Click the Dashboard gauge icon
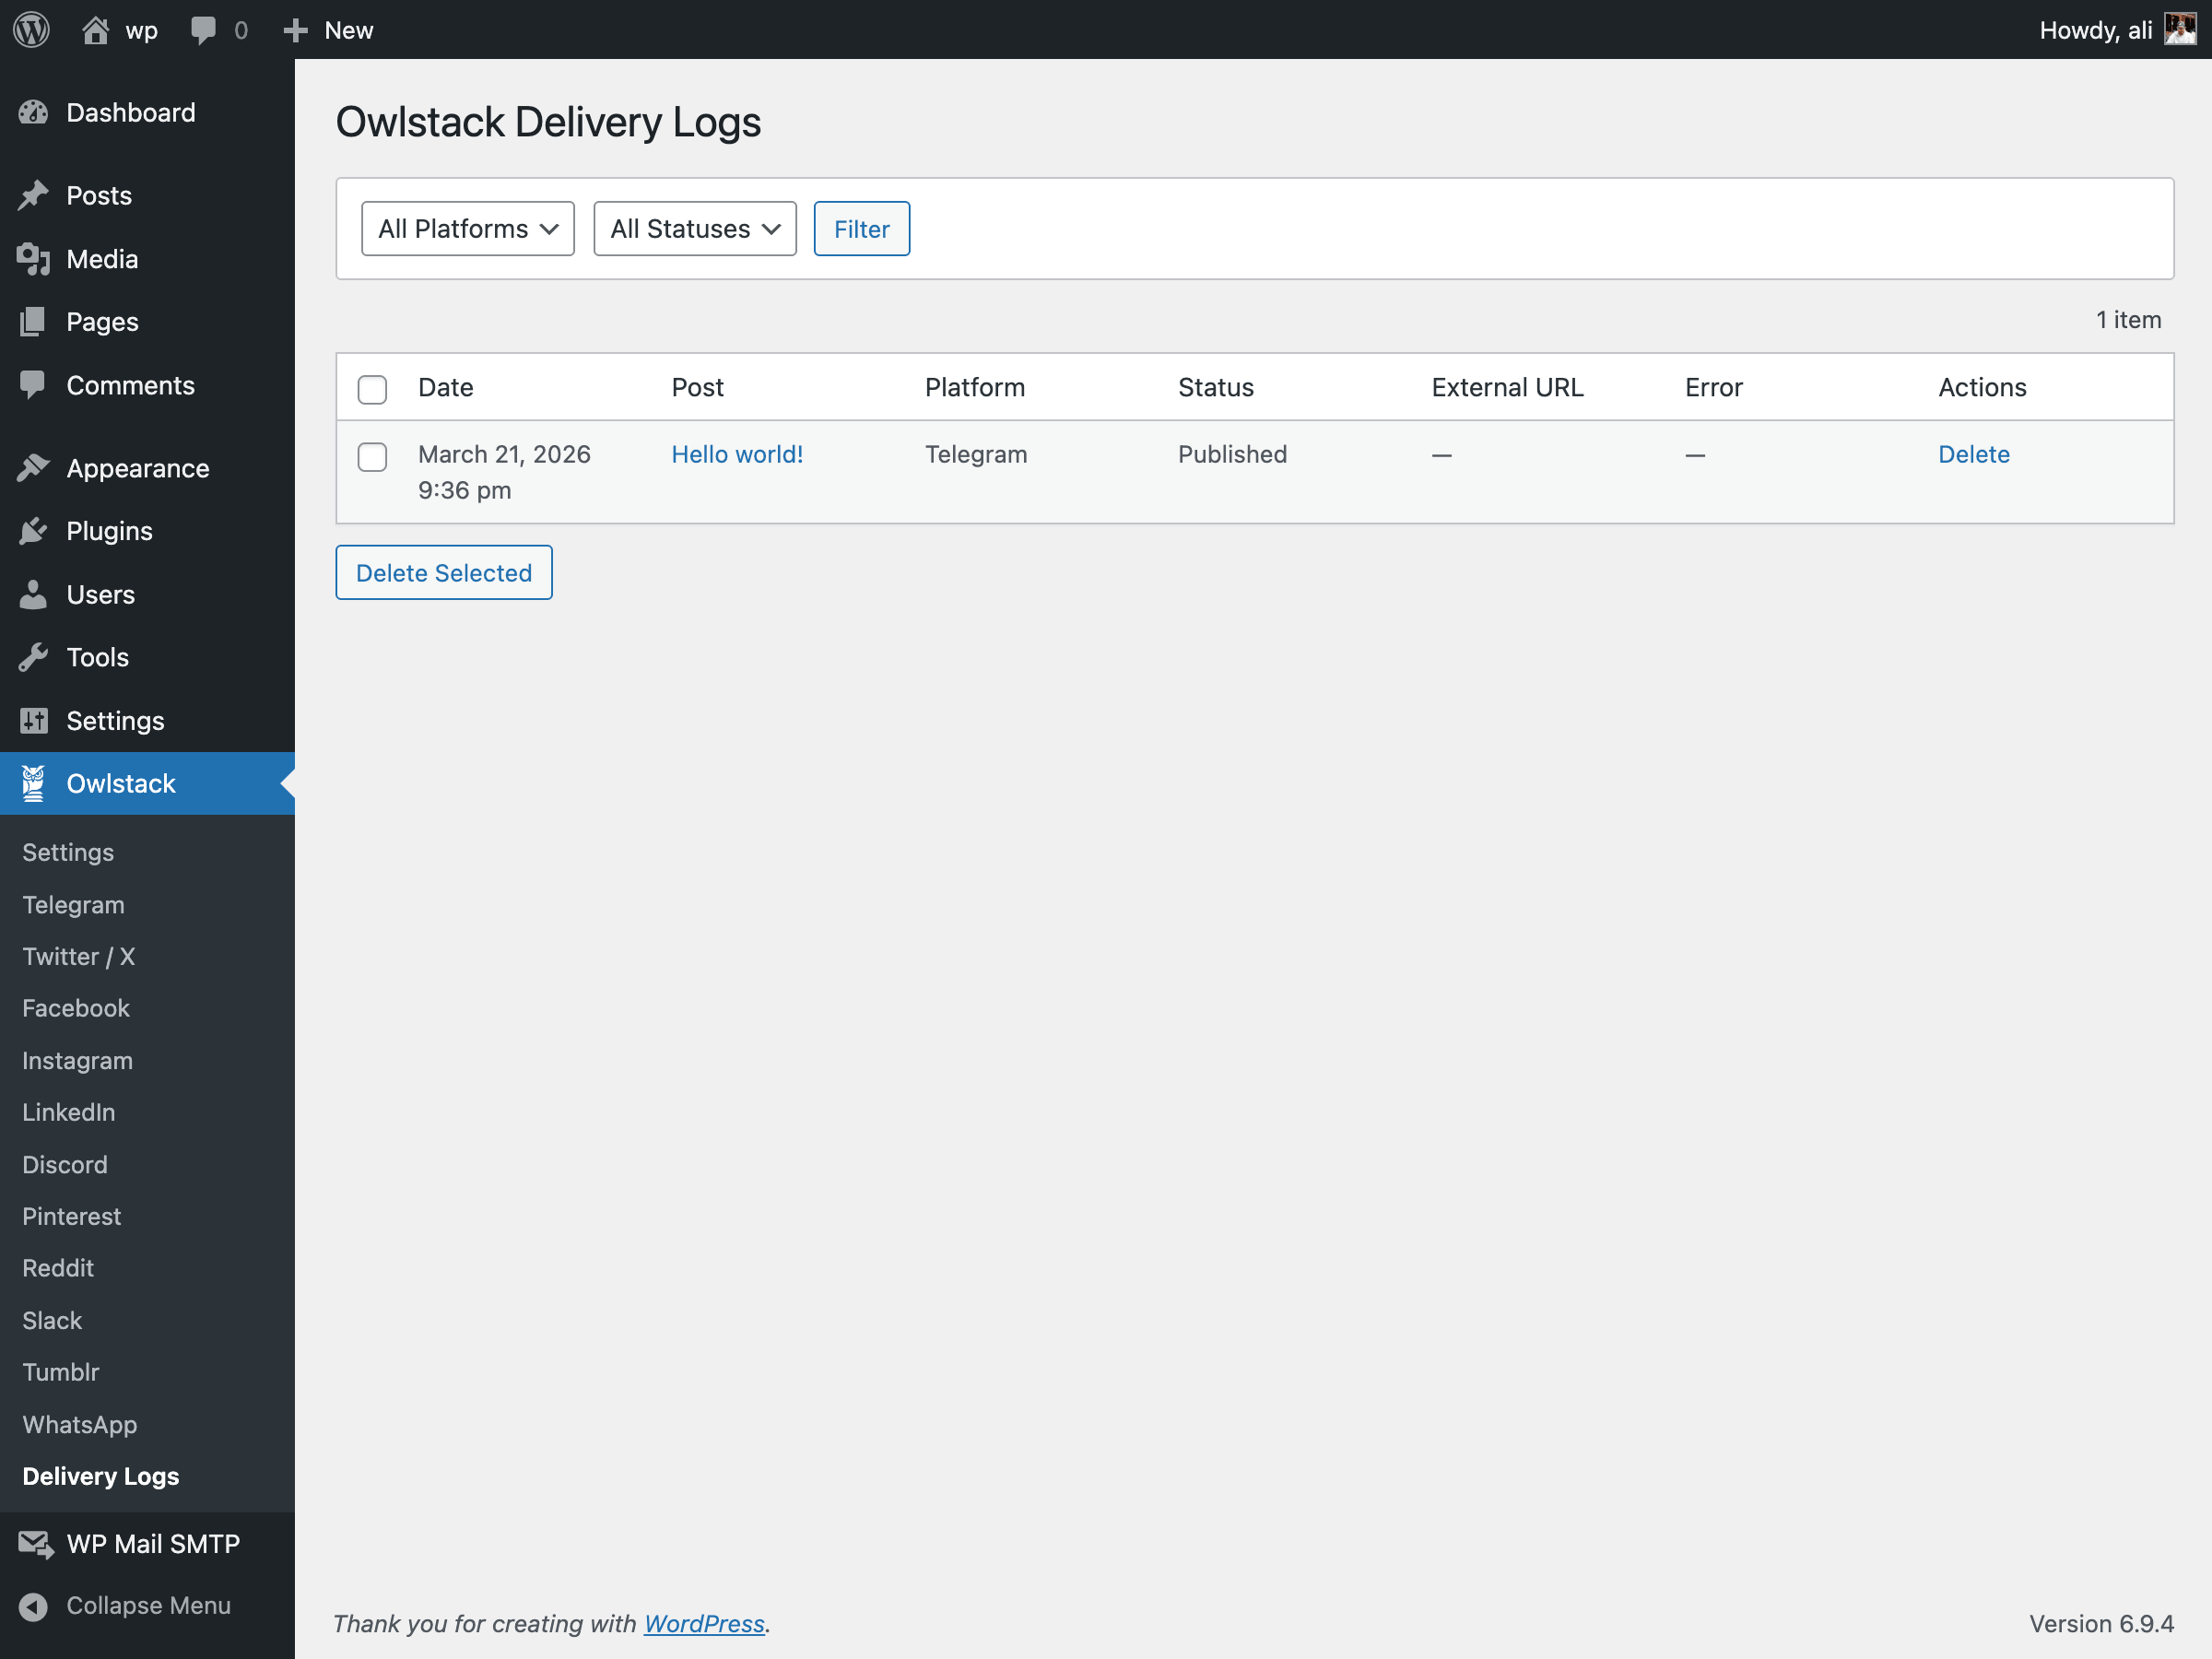The width and height of the screenshot is (2212, 1659). click(33, 113)
